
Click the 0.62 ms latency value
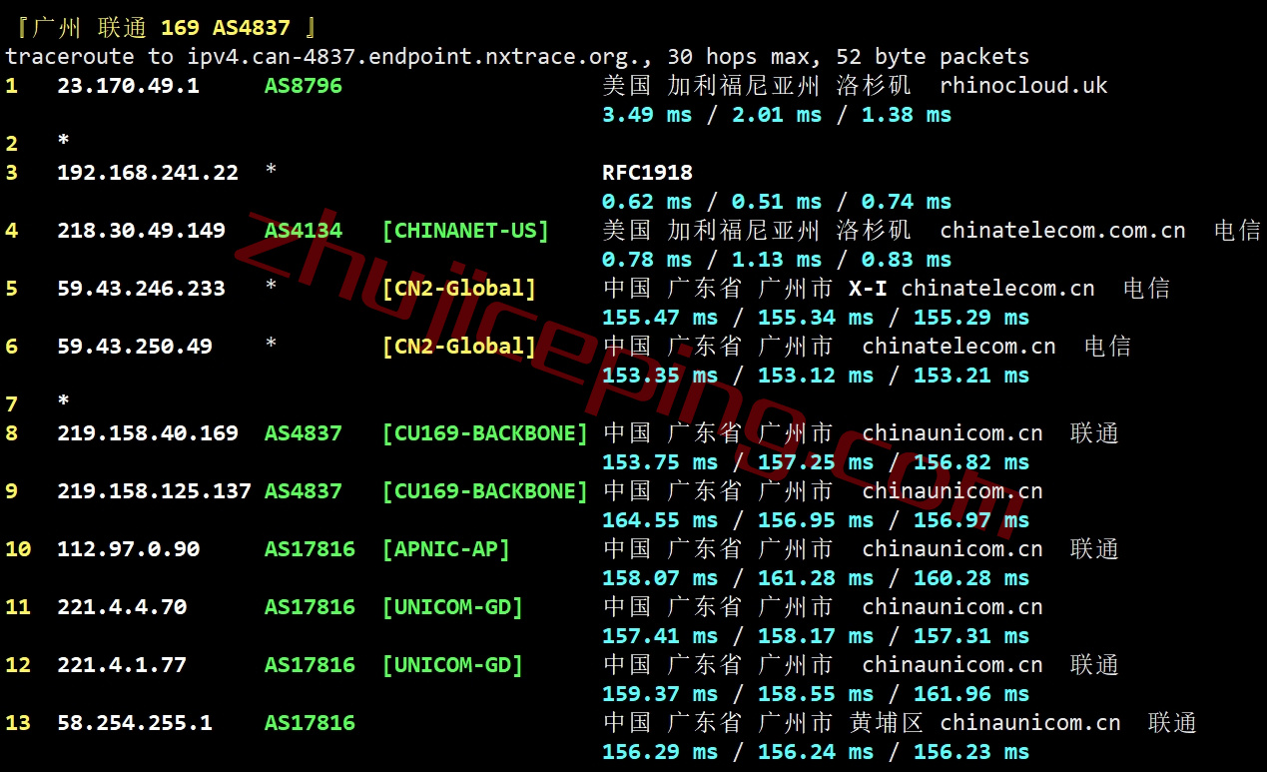point(647,202)
